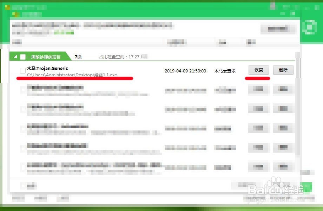The width and height of the screenshot is (323, 211).
Task: Select the Trojan.Generic item's checkbox
Action: (x=22, y=70)
